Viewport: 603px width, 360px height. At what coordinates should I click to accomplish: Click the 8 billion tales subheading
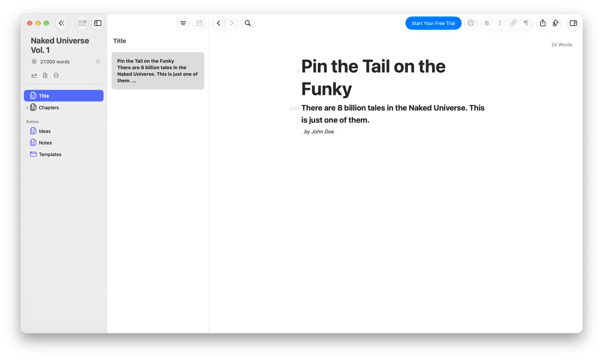click(393, 114)
